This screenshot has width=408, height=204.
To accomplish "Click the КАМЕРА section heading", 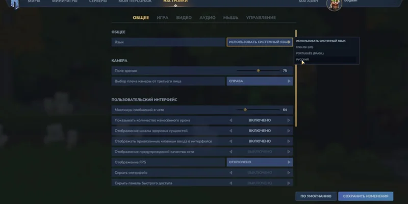I will pos(119,61).
